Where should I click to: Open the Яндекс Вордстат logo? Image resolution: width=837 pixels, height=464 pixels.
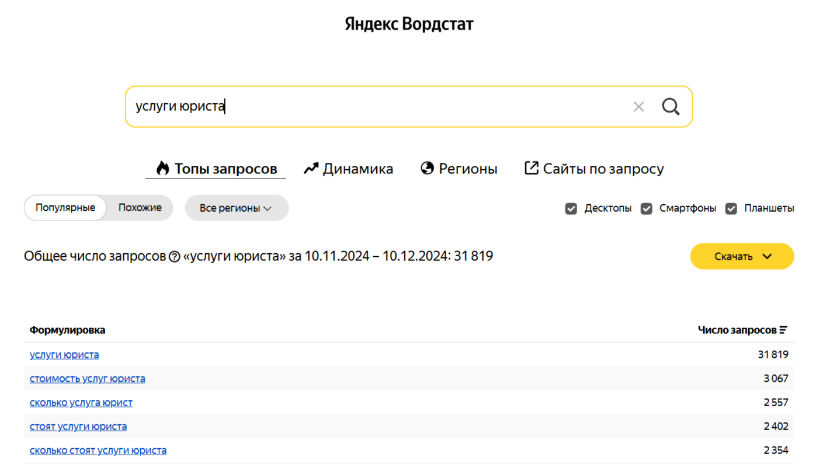(409, 24)
